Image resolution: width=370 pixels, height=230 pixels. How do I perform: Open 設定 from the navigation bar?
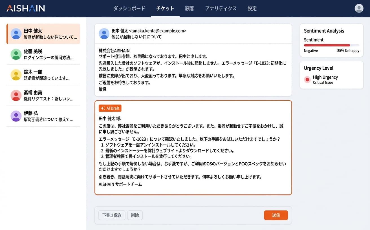(252, 8)
